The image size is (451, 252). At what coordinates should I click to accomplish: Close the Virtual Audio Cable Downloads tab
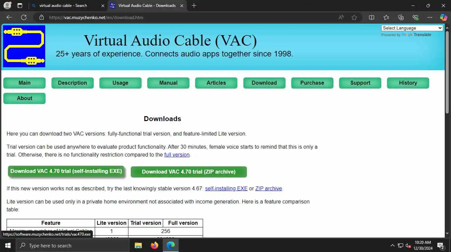(182, 6)
